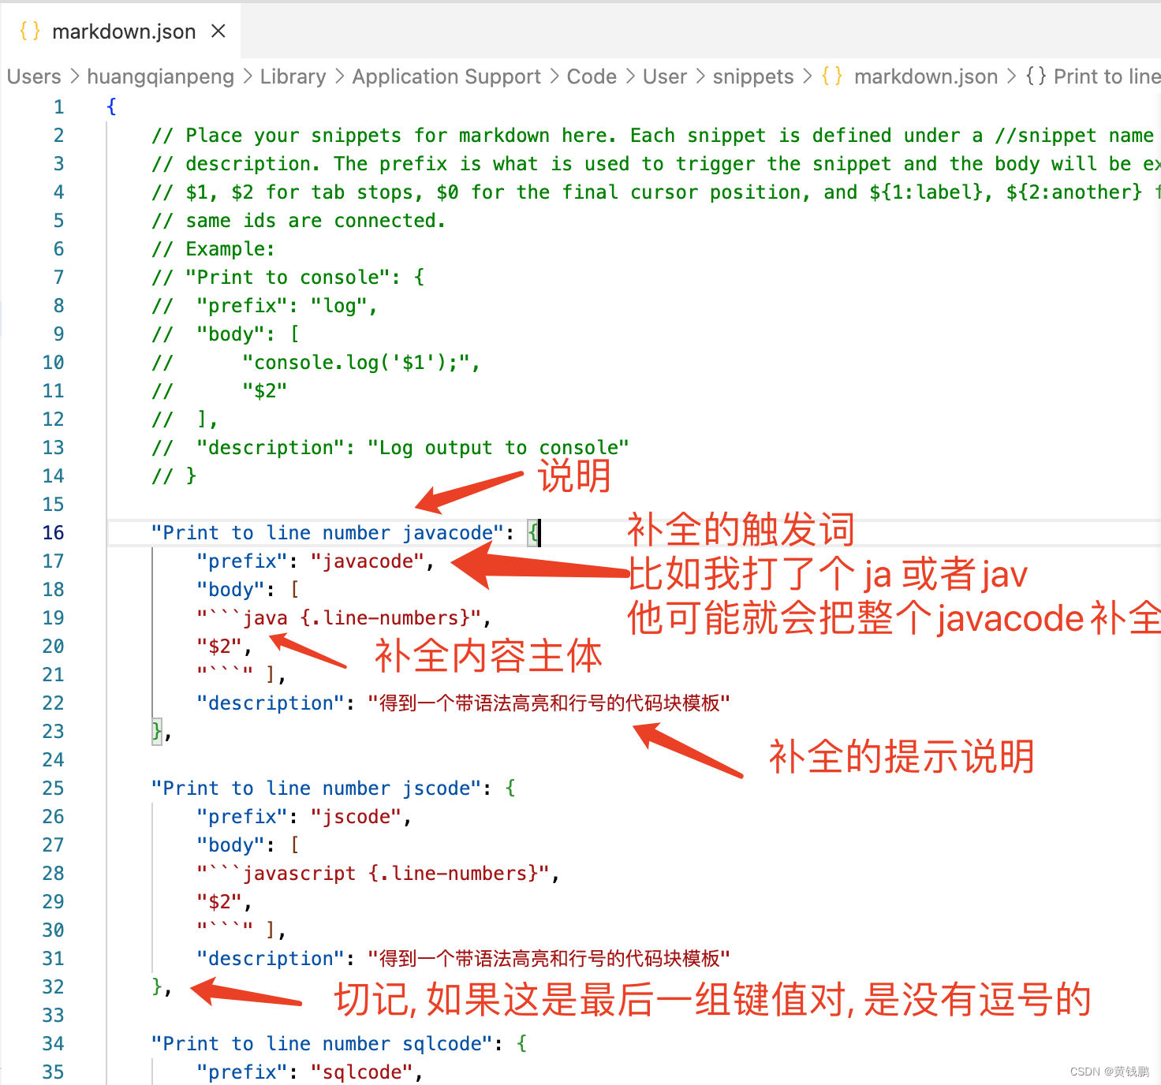
Task: Click the Chinese description string on line 31
Action: 548,958
